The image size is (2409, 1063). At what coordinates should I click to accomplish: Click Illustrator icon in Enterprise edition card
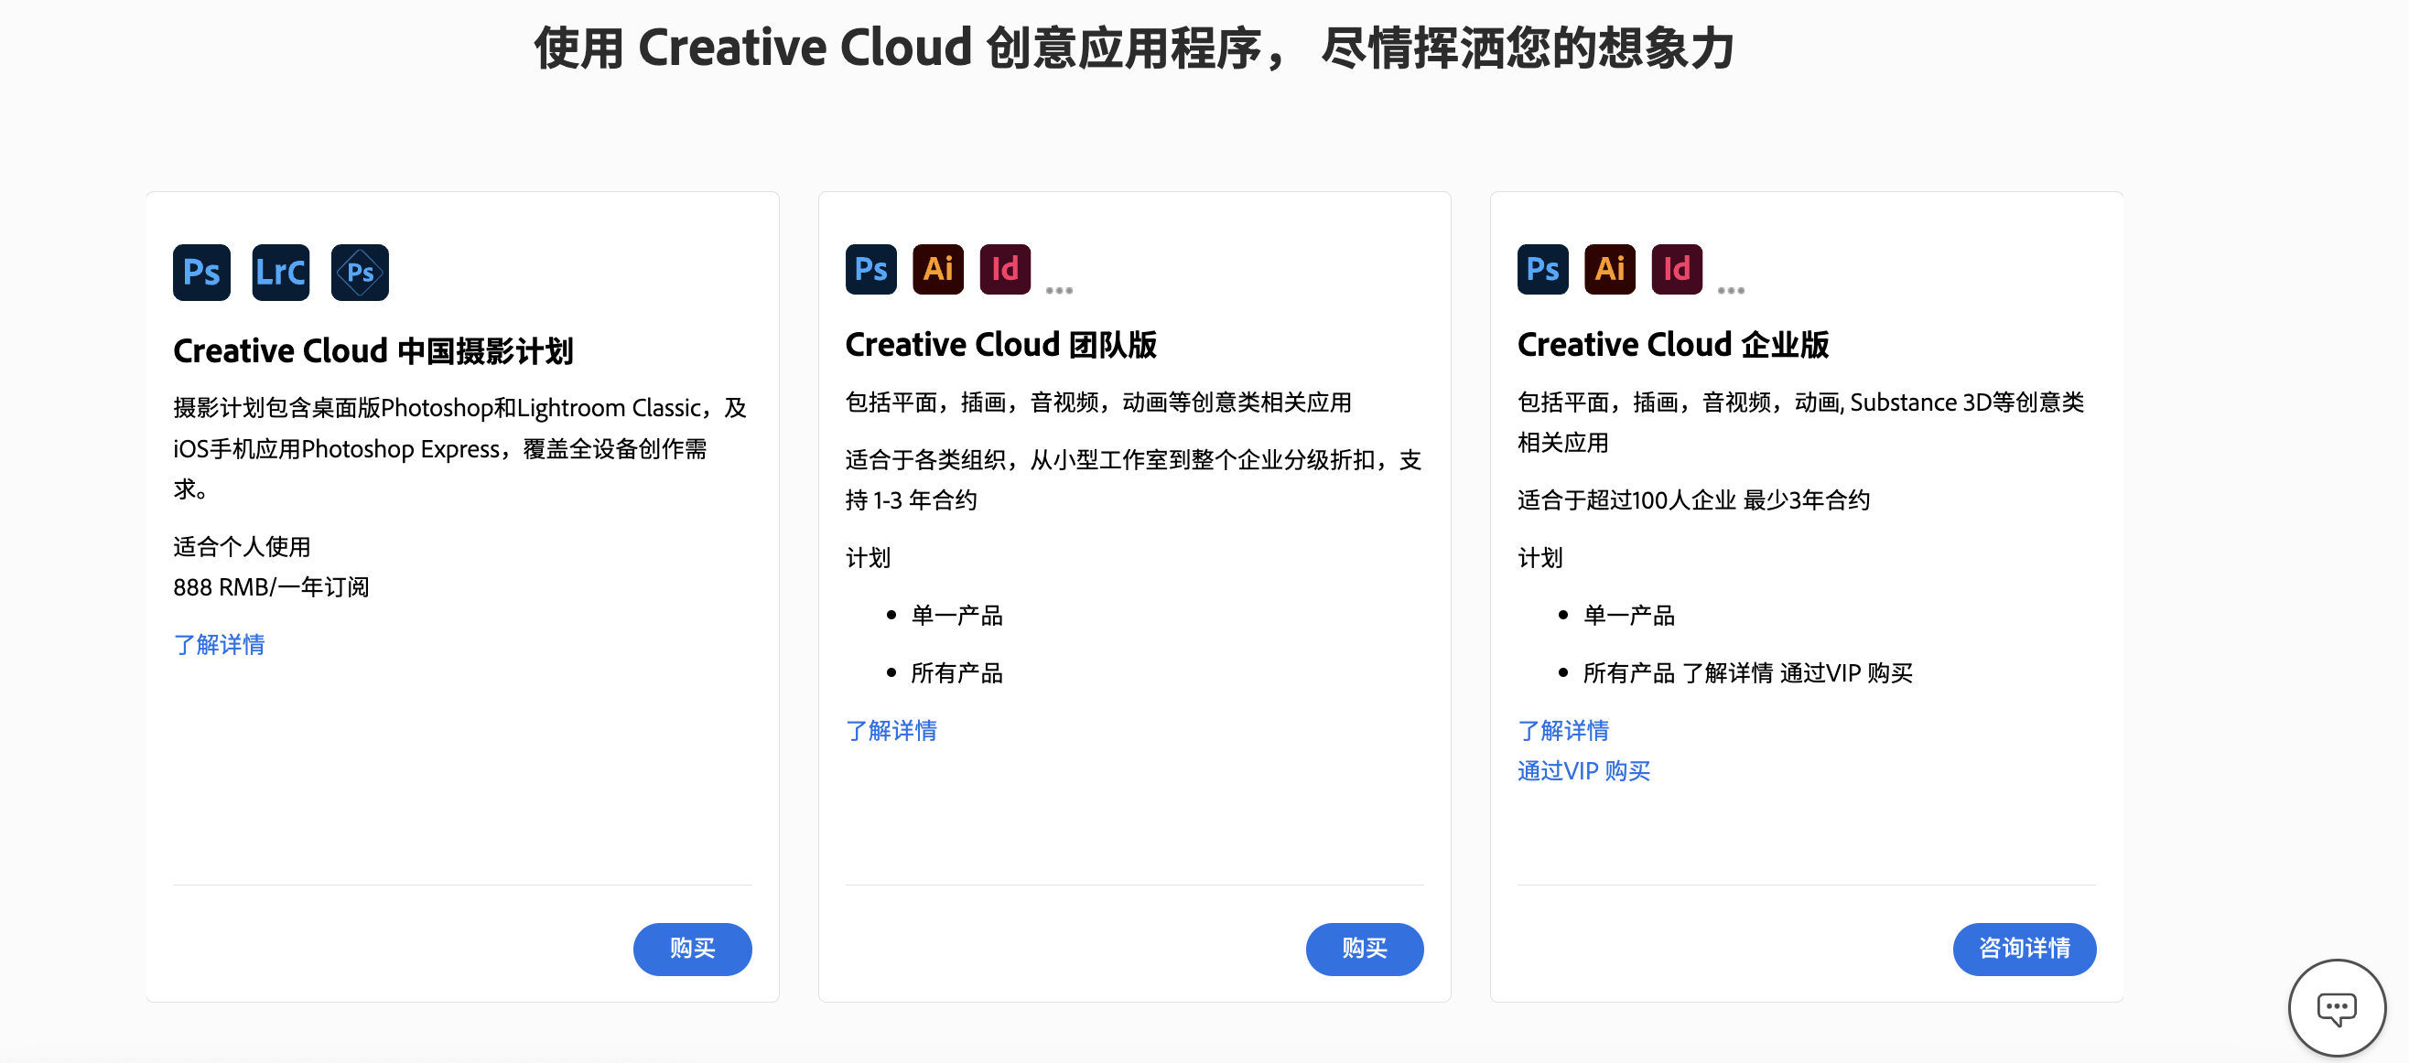click(1609, 269)
